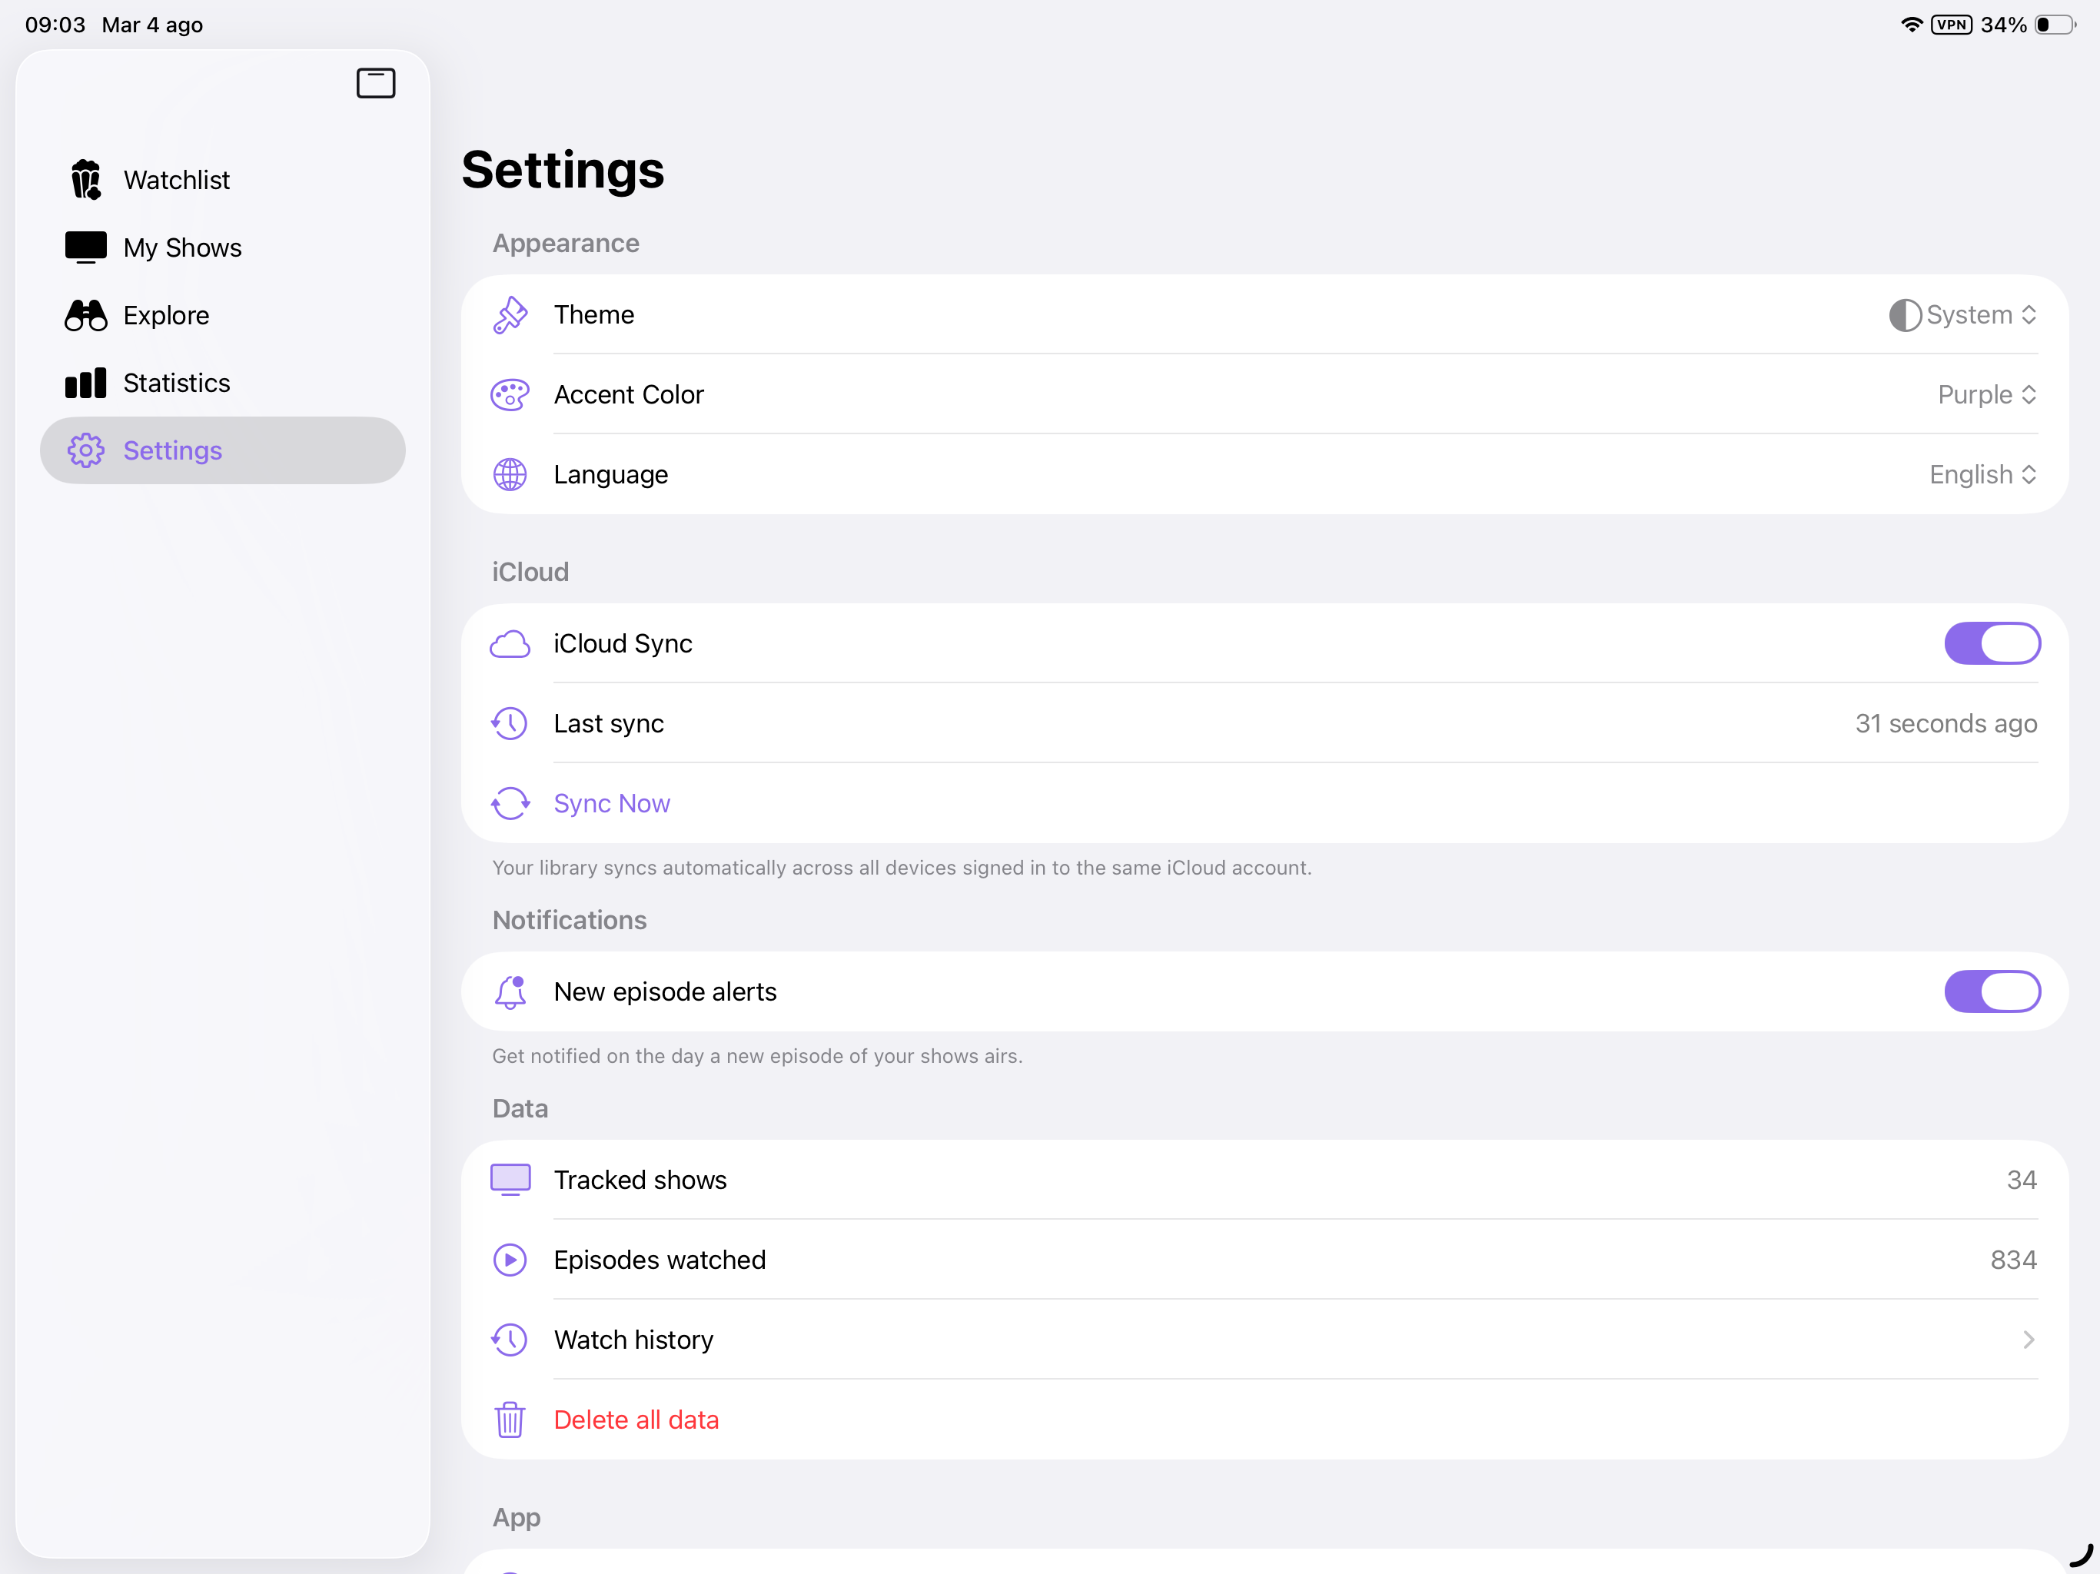Click the Language globe icon
Viewport: 2100px width, 1574px height.
510,473
